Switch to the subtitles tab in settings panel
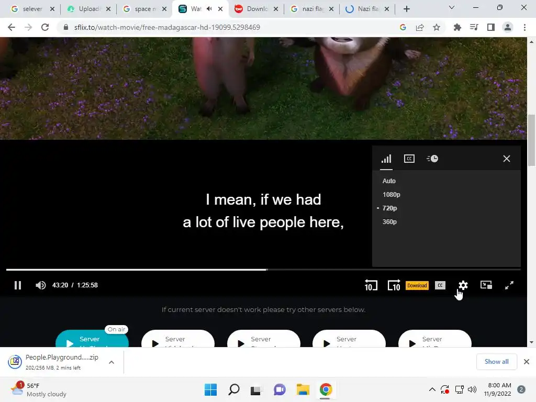 [409, 159]
